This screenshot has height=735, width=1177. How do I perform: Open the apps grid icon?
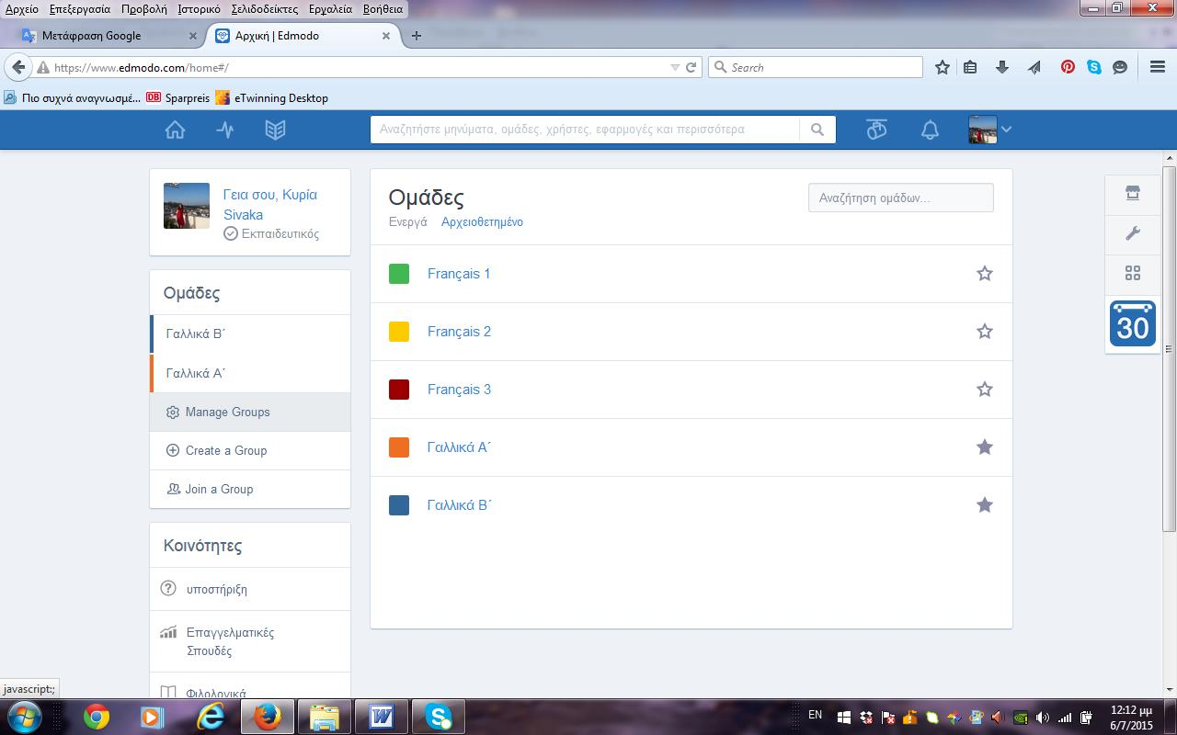point(1133,273)
